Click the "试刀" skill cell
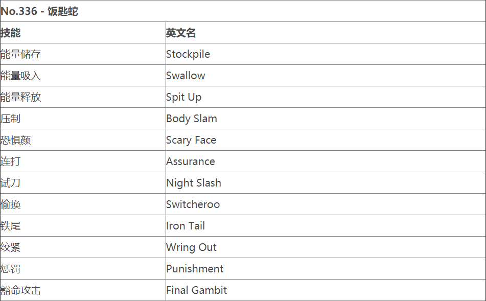 coord(11,183)
